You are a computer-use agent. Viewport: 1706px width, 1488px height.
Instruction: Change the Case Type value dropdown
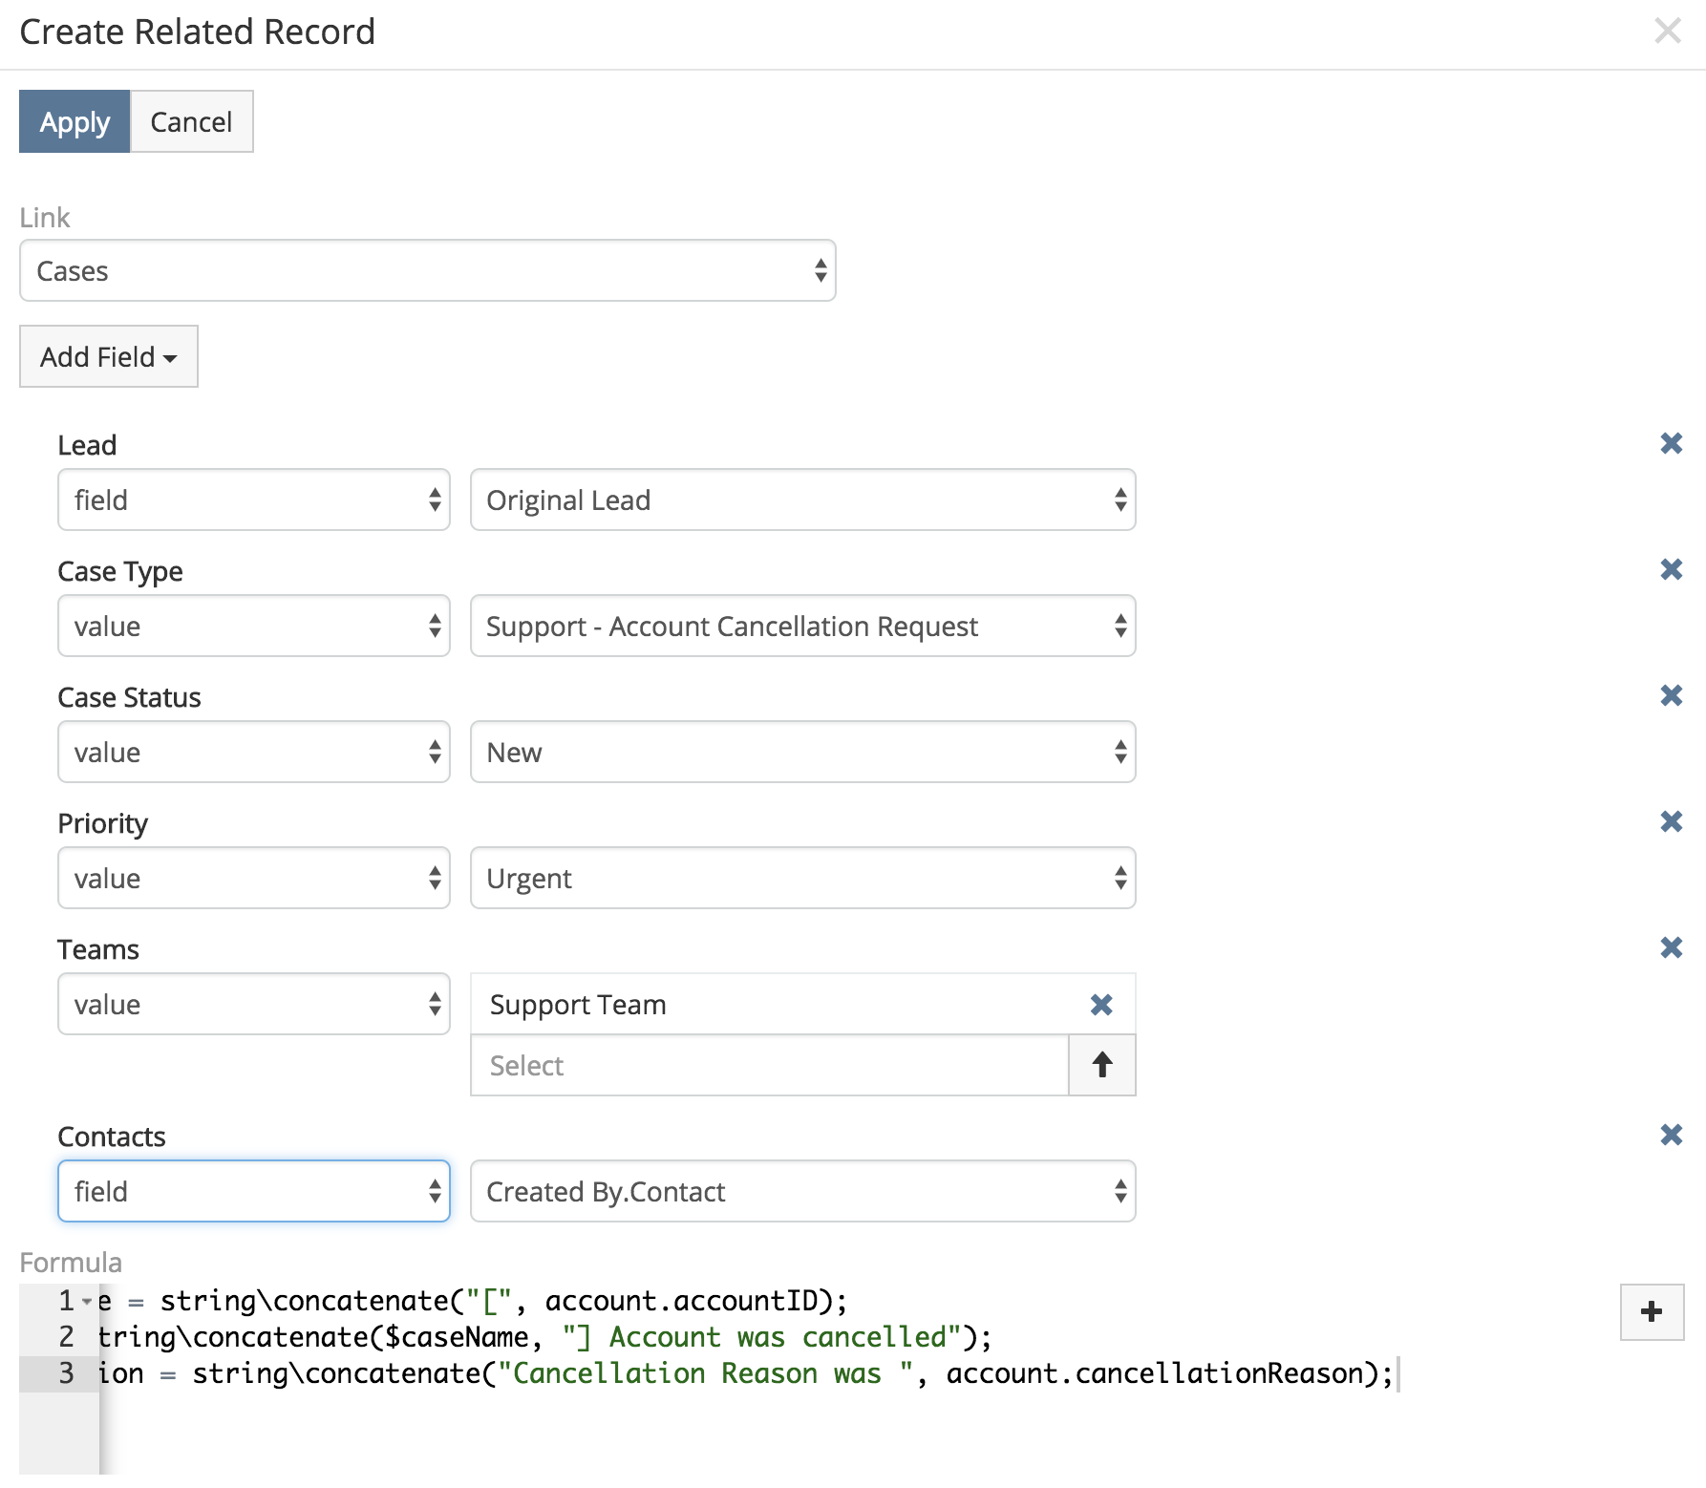802,627
